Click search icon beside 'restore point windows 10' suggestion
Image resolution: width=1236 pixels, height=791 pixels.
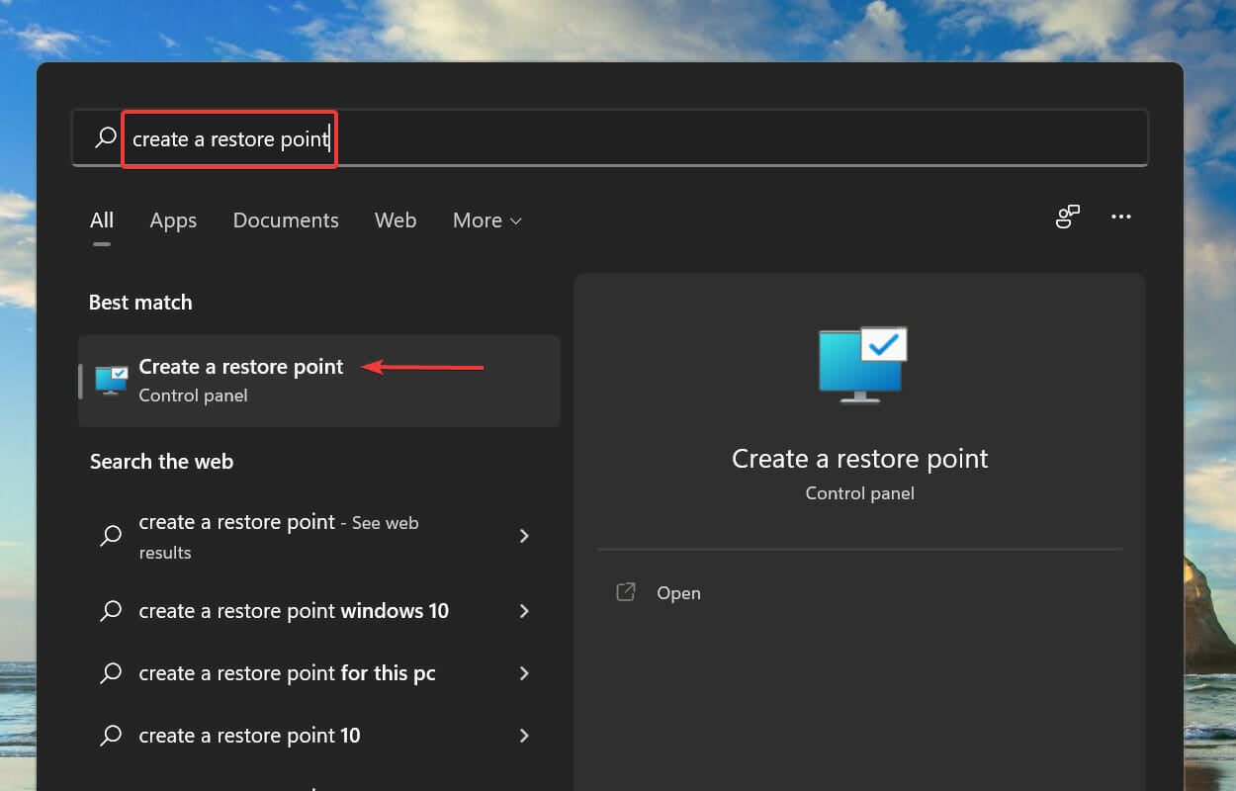pyautogui.click(x=112, y=611)
